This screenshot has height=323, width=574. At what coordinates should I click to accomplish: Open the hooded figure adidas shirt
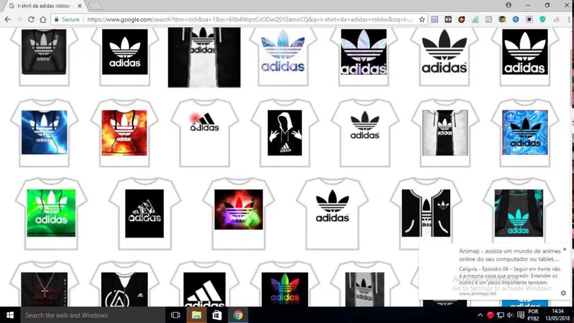point(285,132)
